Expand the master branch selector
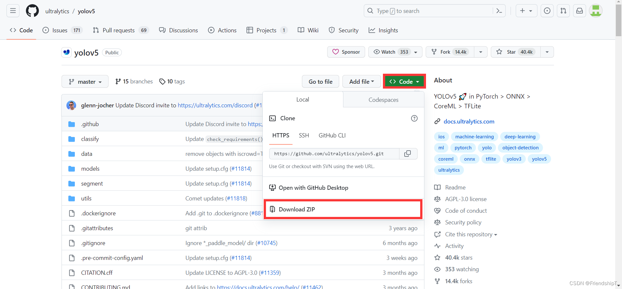The image size is (622, 289). point(85,81)
